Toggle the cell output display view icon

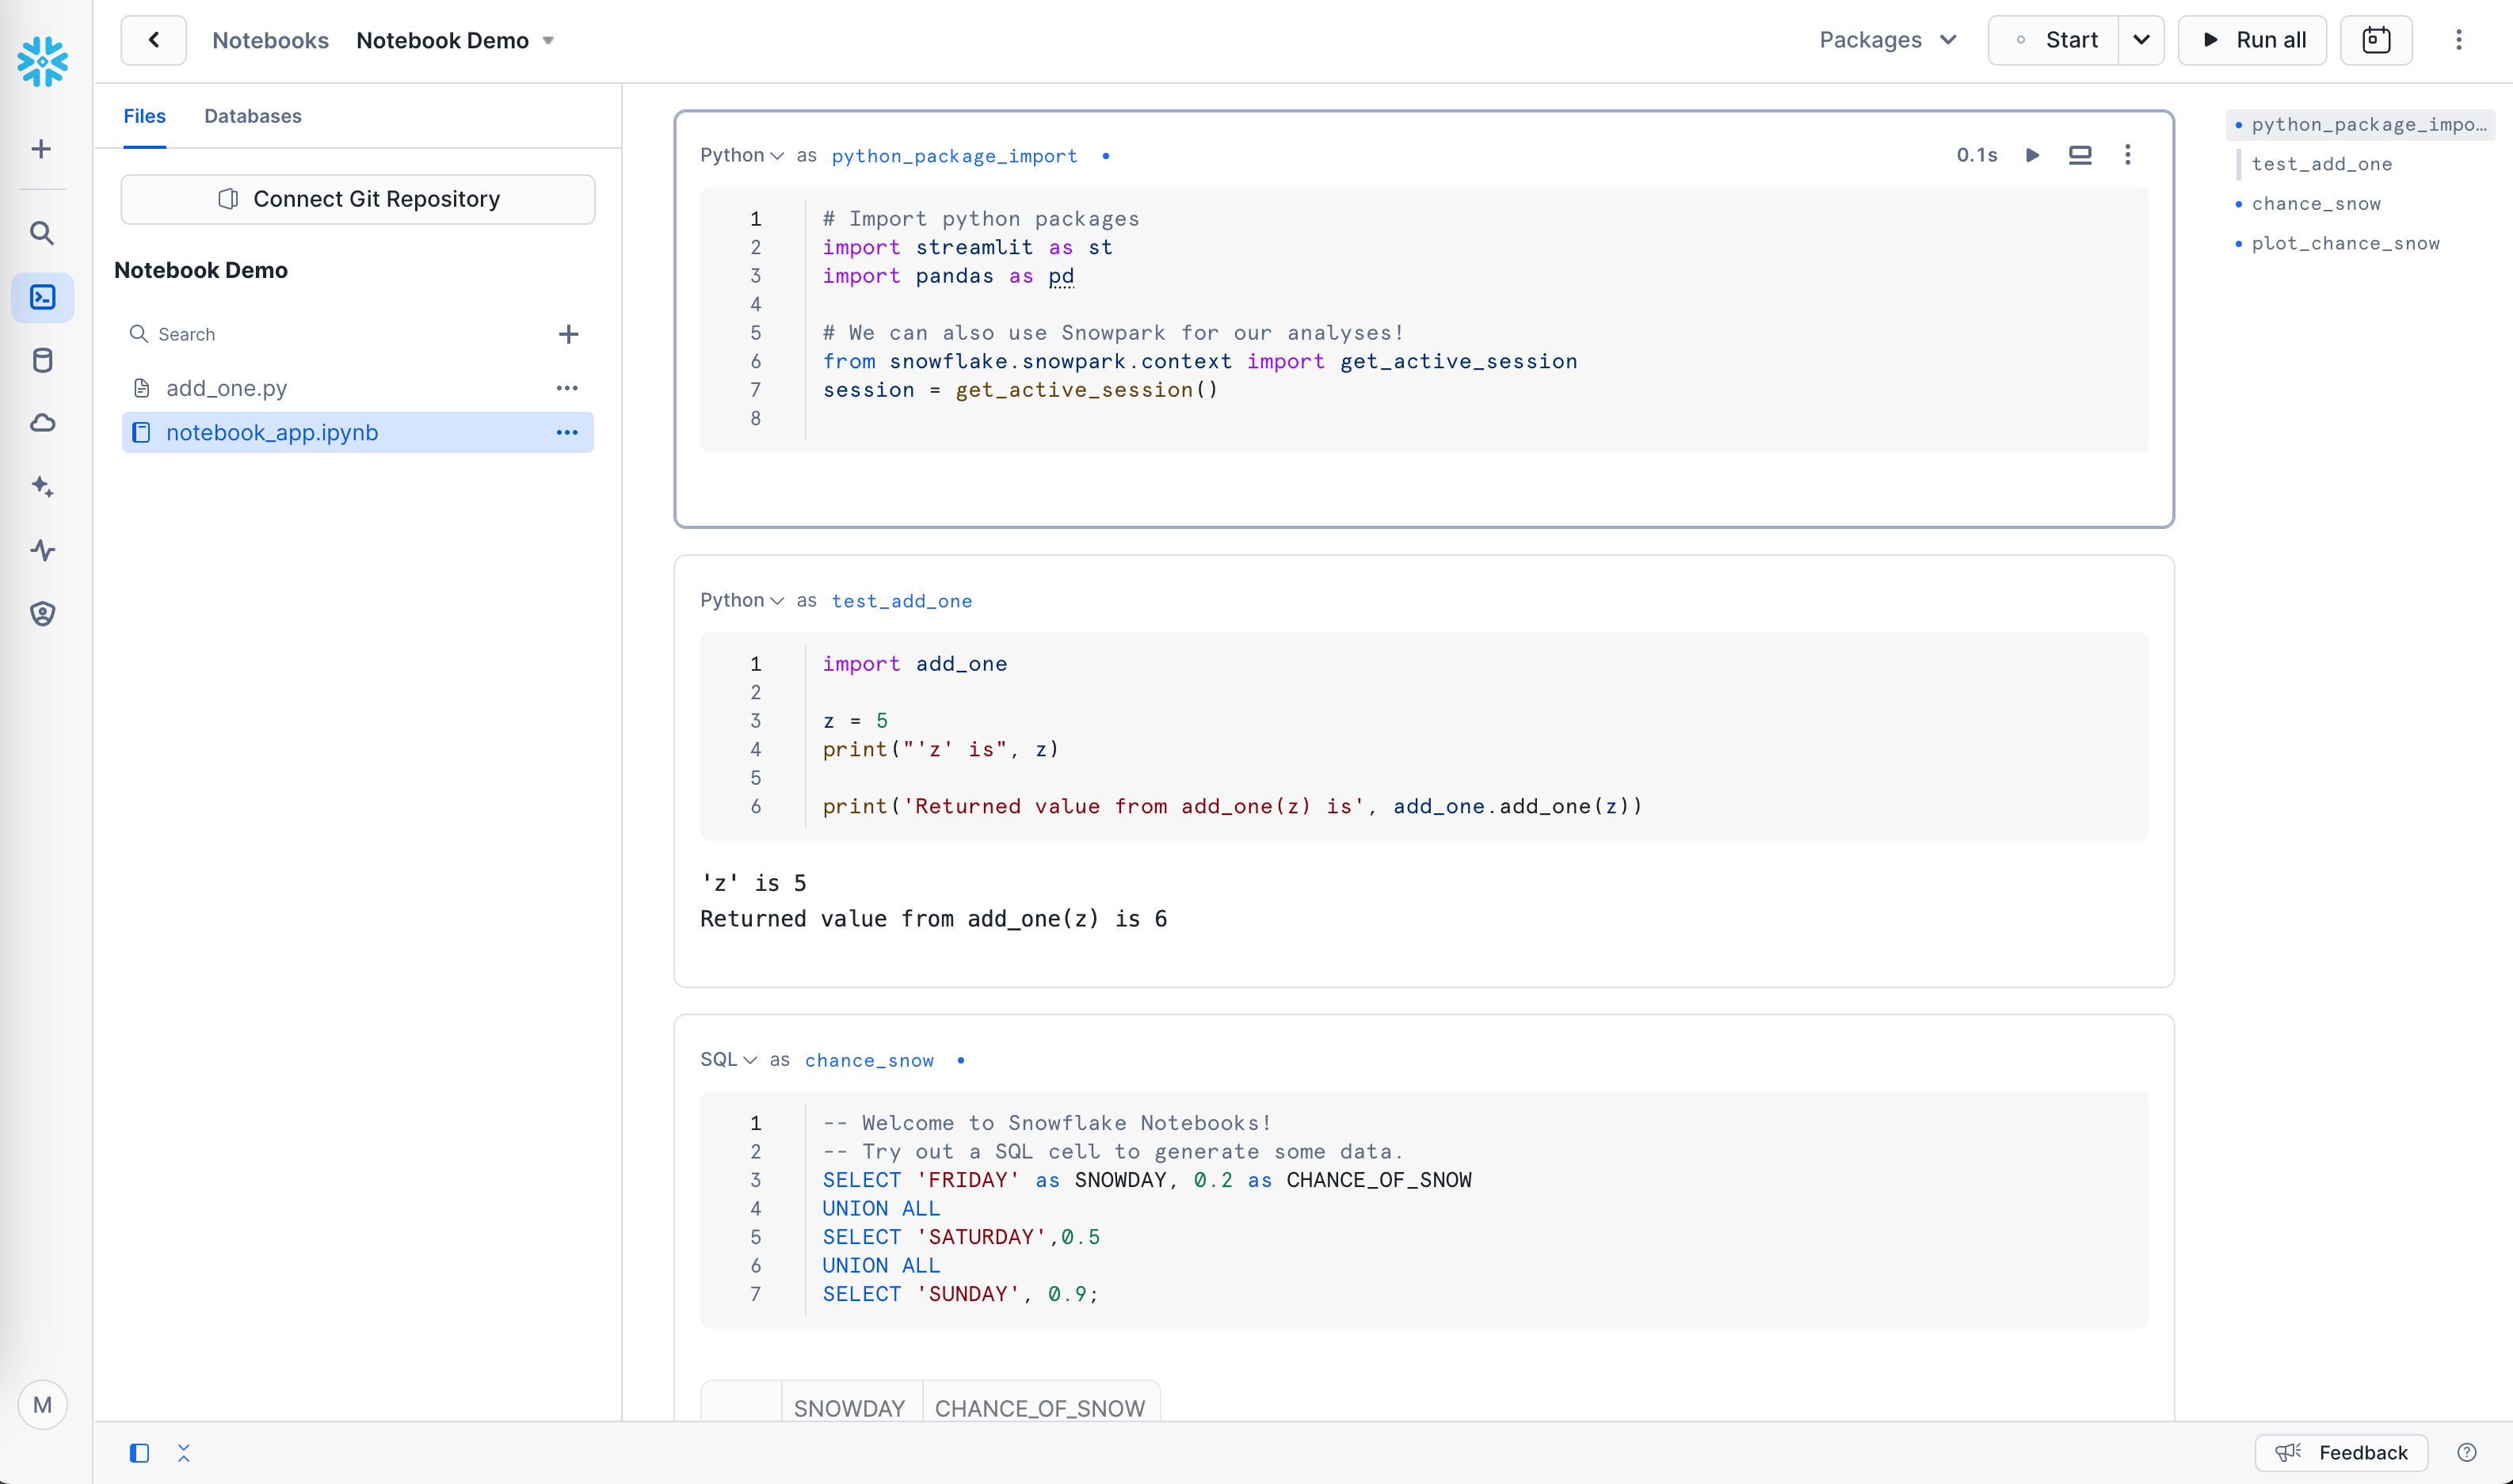point(2080,155)
